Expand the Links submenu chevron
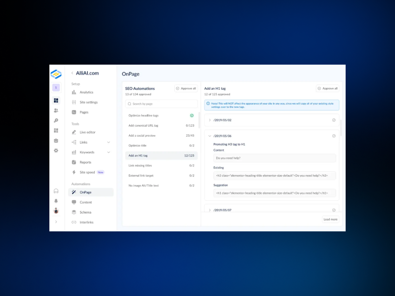 (x=108, y=142)
